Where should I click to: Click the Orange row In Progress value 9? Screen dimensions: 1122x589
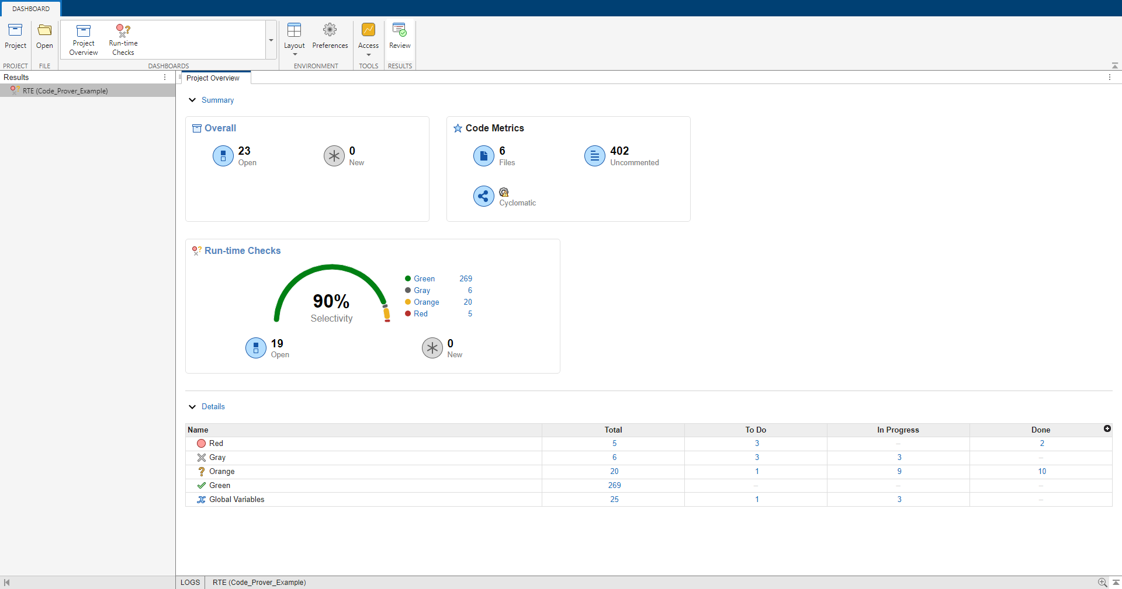point(899,472)
